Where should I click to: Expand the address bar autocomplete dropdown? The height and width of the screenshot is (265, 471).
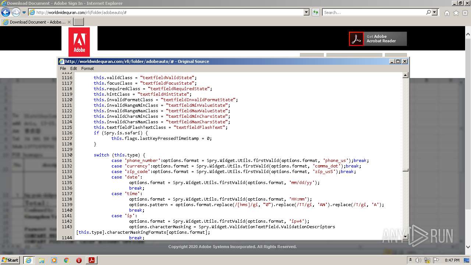(307, 13)
